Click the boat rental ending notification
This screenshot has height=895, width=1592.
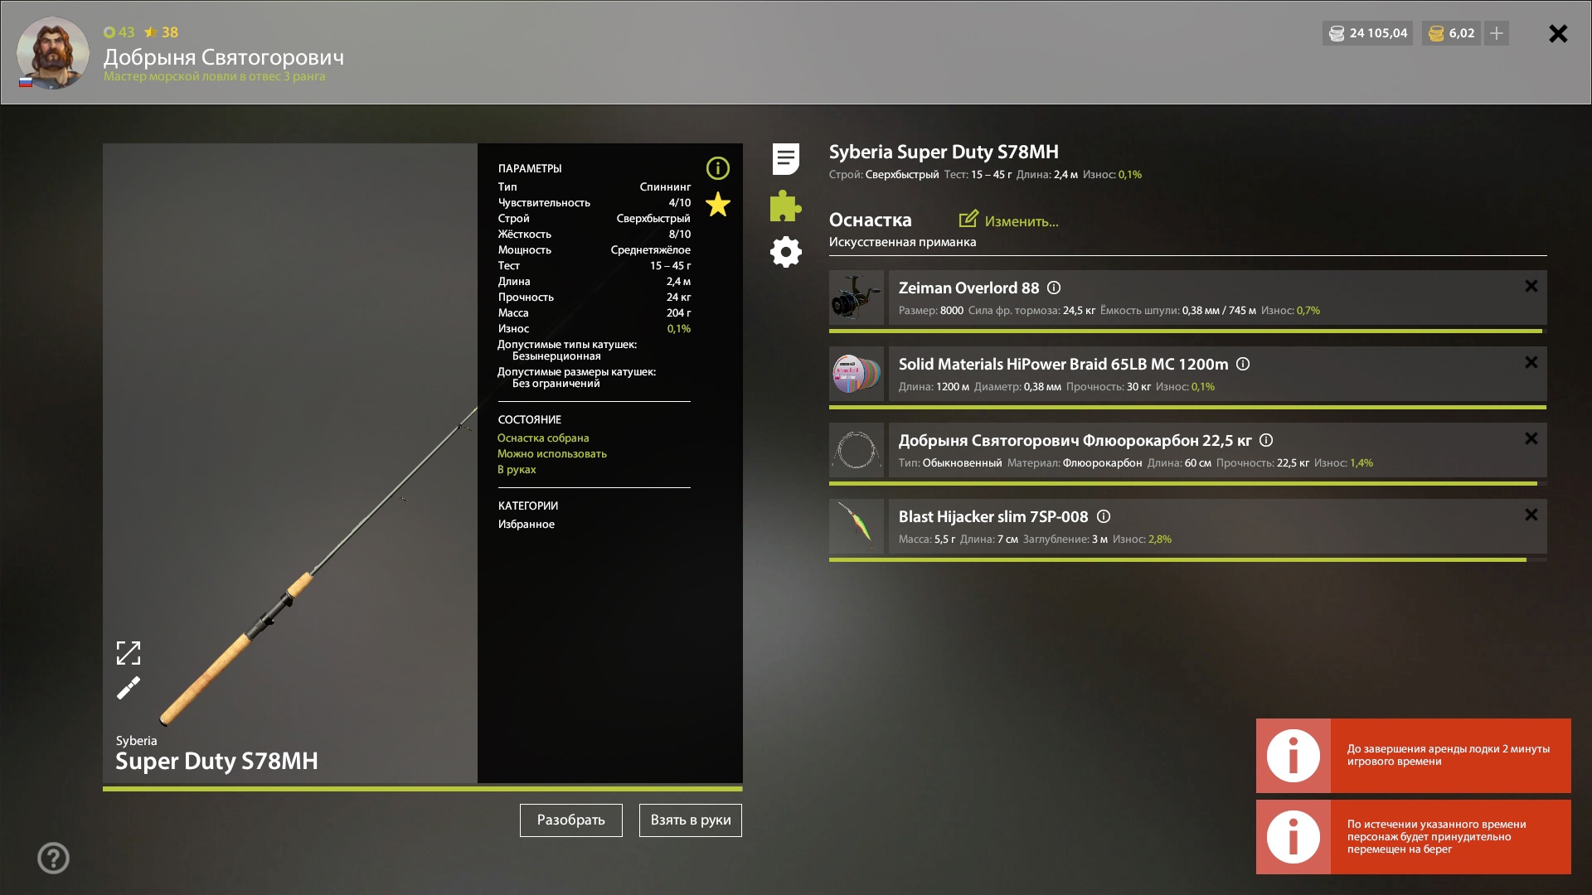tap(1414, 756)
